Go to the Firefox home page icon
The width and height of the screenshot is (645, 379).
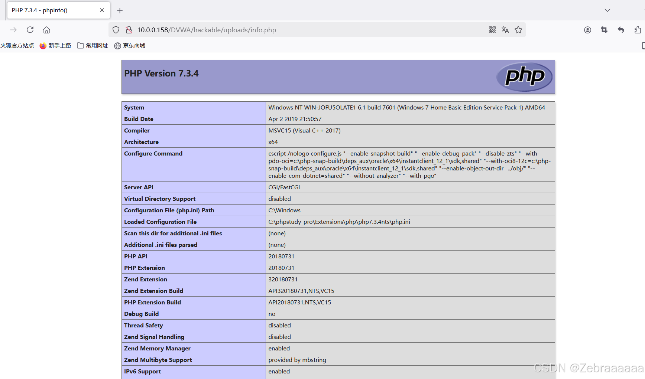(46, 30)
